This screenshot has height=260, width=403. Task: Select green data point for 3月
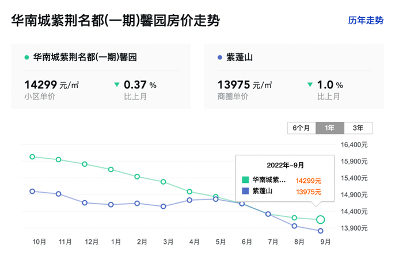(163, 182)
